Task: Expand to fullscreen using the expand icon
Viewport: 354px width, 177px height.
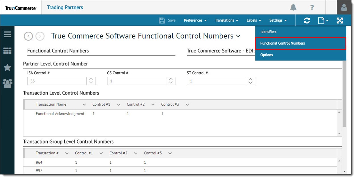Action: pyautogui.click(x=339, y=20)
